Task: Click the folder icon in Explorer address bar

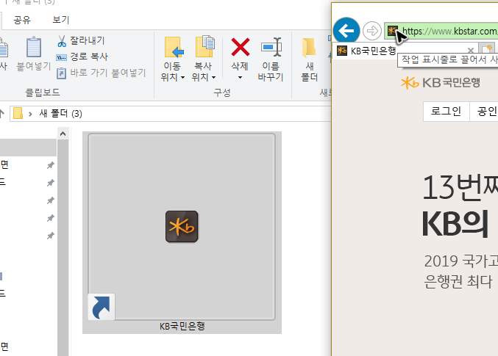Action: tap(18, 114)
